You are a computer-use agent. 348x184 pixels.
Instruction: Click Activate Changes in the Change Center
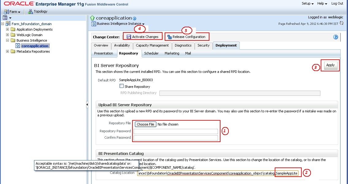[143, 36]
